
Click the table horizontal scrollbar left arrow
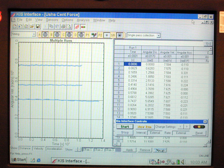115,144
